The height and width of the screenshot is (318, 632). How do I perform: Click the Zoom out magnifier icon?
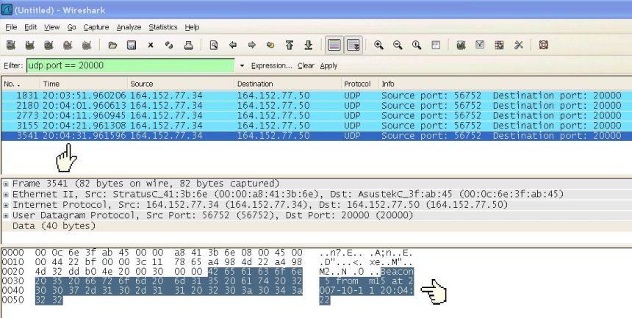[398, 46]
